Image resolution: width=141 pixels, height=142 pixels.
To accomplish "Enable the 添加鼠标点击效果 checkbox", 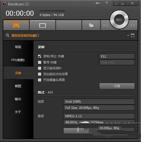I will (x=39, y=74).
